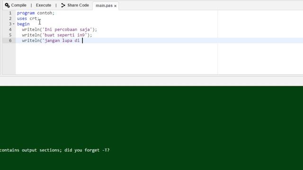Click line number 5 in gutter
Image resolution: width=303 pixels, height=170 pixels.
tap(10, 35)
